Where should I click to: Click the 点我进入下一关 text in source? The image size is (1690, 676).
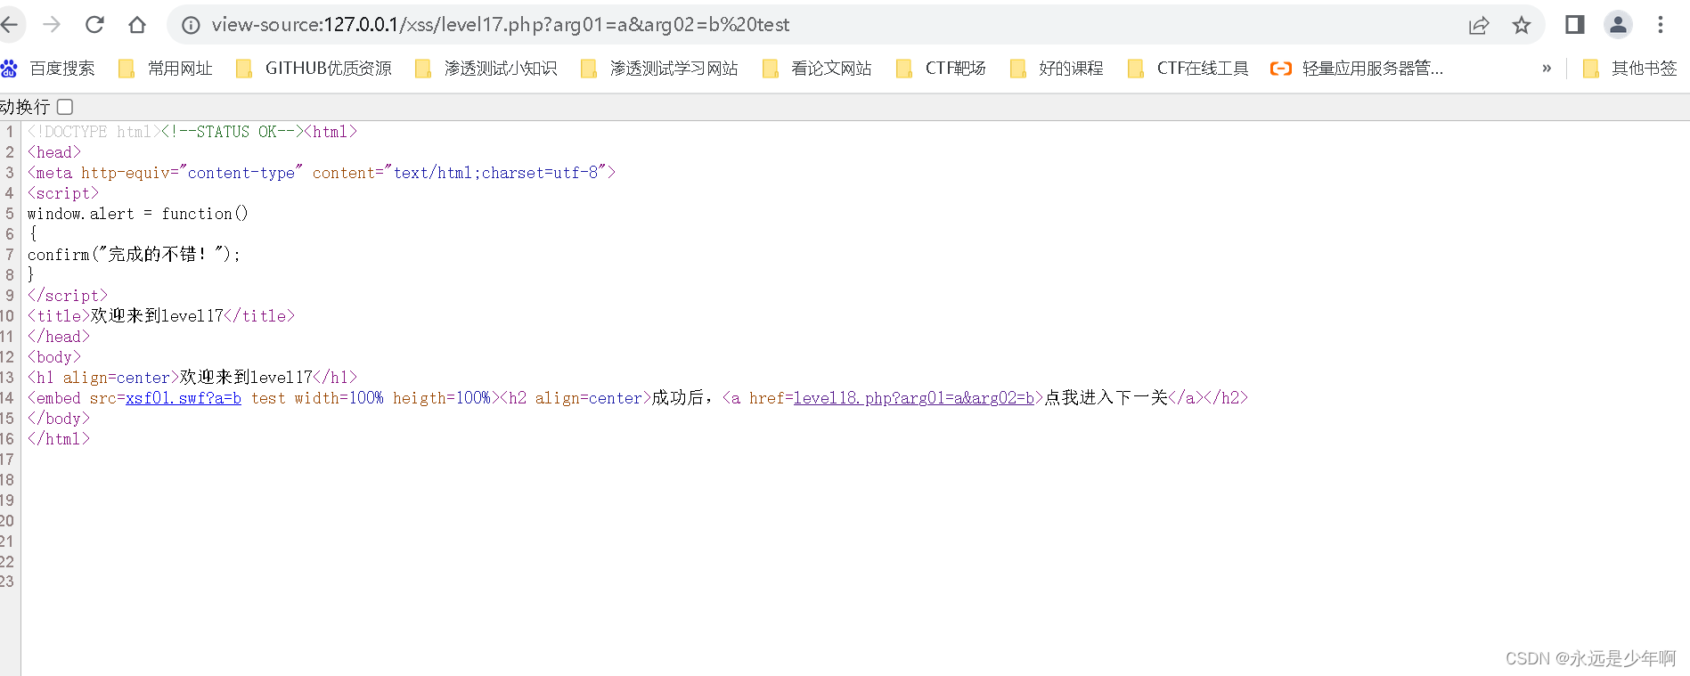tap(1106, 398)
